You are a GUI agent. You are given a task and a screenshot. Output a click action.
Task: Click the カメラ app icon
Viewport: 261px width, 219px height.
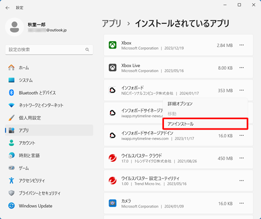(113, 203)
